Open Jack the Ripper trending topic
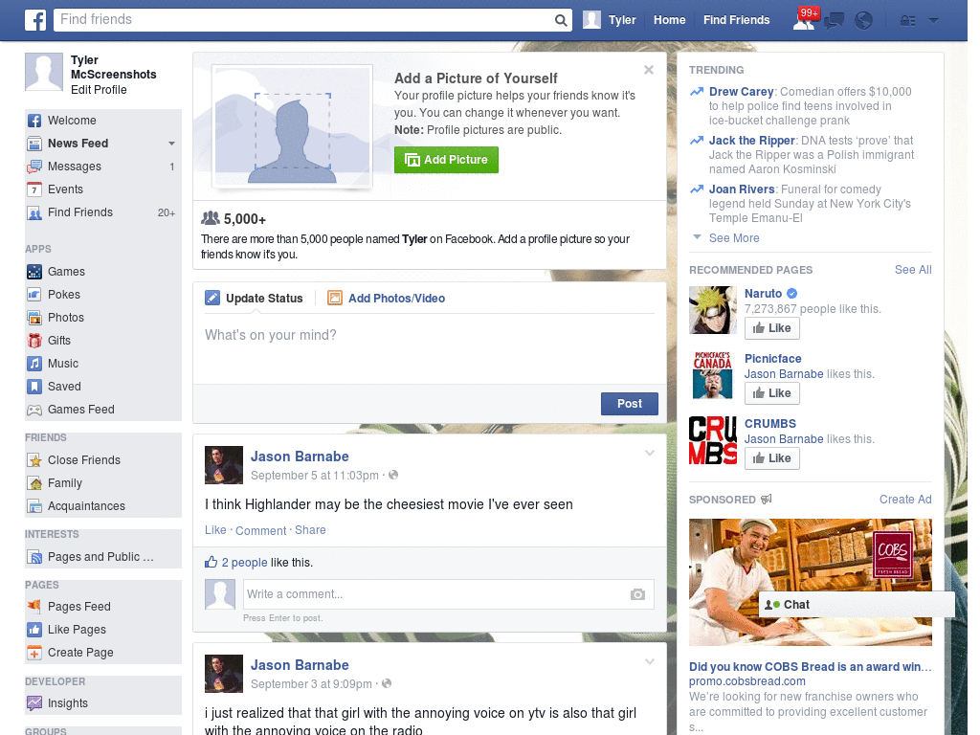Image resolution: width=980 pixels, height=735 pixels. click(x=752, y=141)
